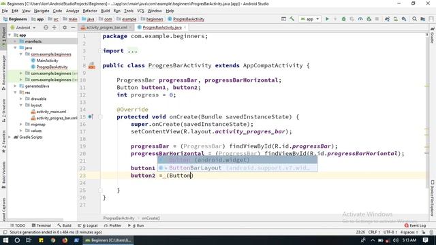Viewport: 436px width, 245px height.
Task: Run the app with green play icon
Action: [327, 19]
